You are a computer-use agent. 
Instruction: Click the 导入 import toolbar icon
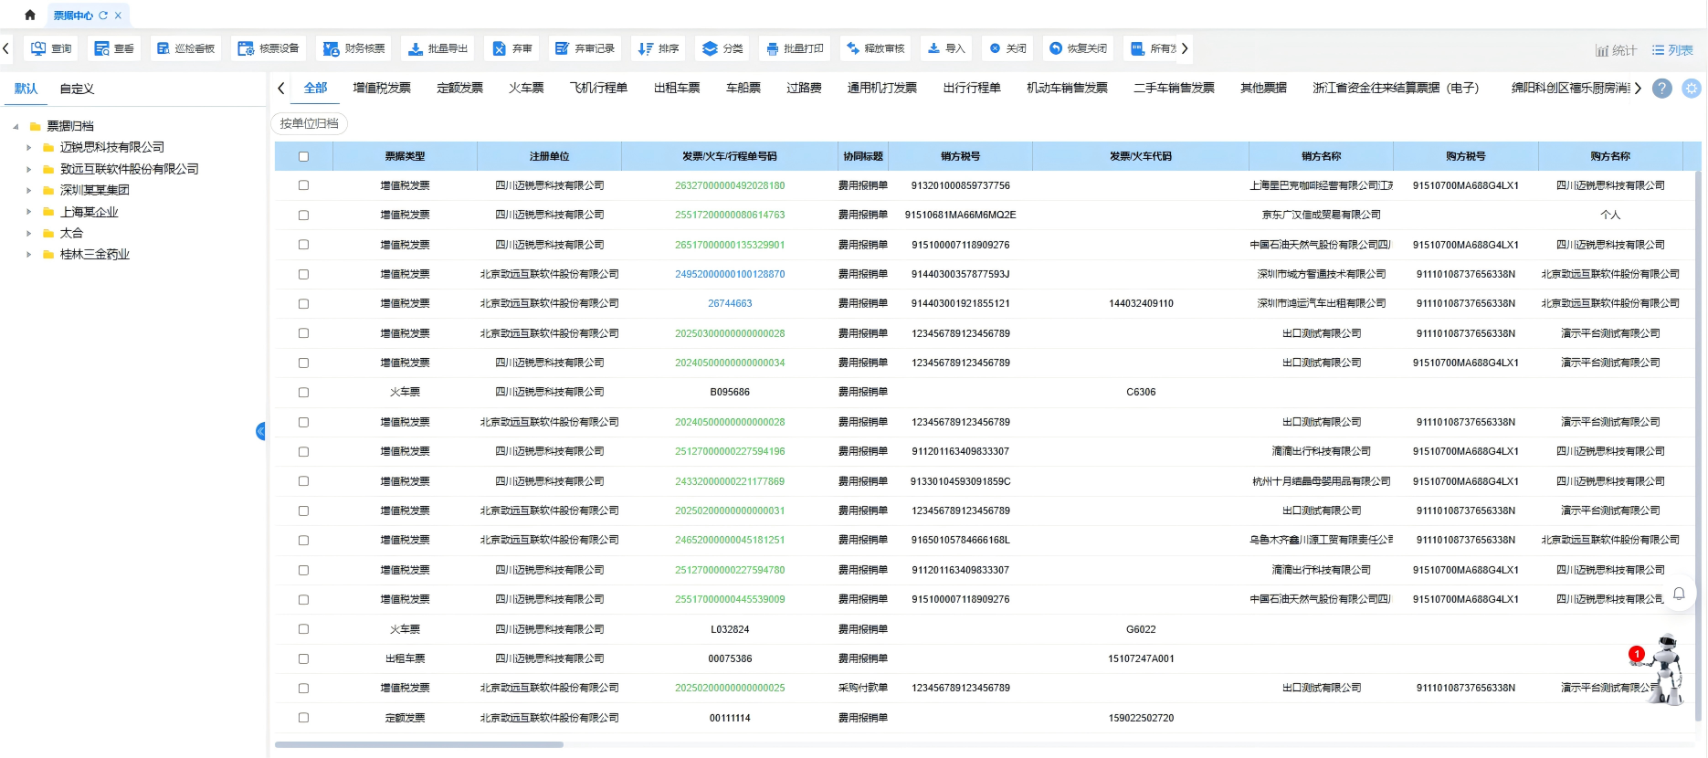933,48
